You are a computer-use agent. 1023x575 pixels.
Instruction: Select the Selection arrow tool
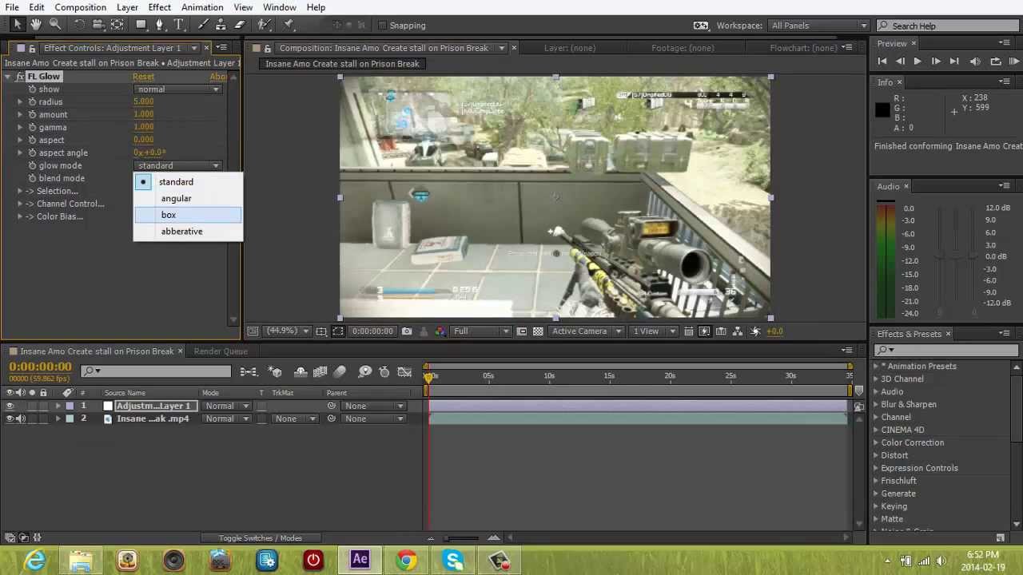pos(18,26)
